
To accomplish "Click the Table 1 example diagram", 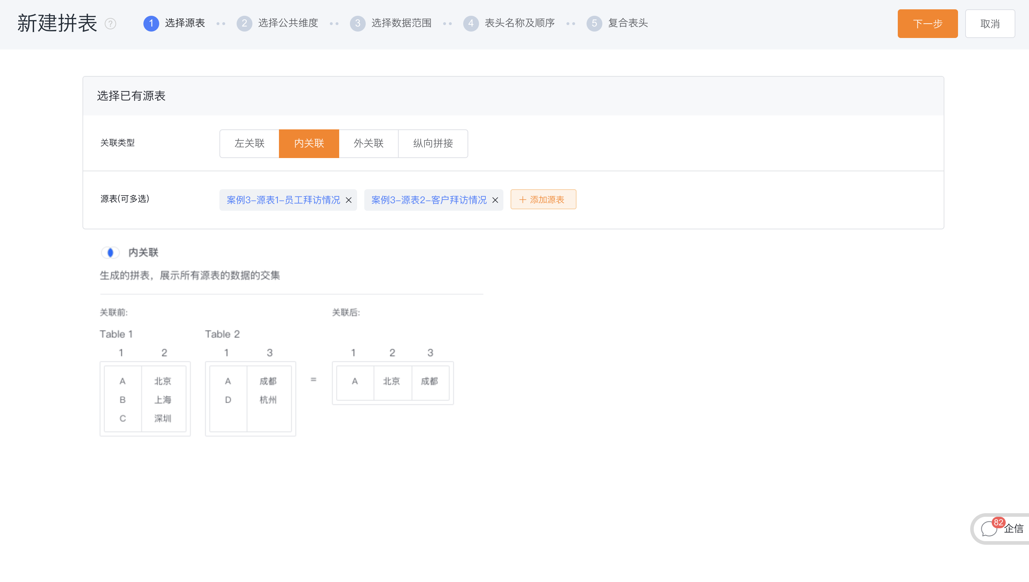I will coord(145,399).
